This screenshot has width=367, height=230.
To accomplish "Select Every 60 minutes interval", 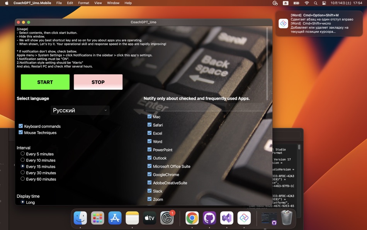I will [x=22, y=179].
